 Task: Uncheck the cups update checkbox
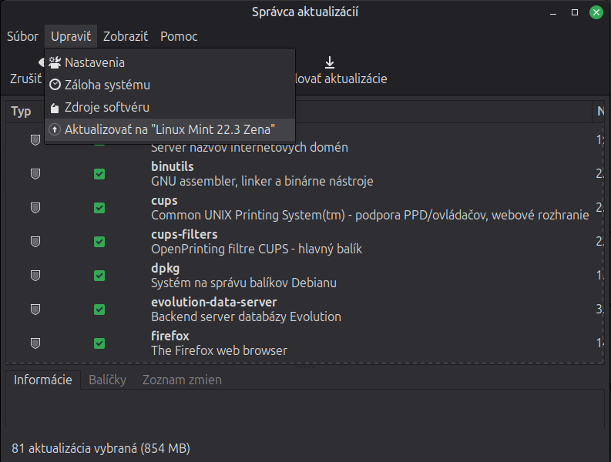(x=99, y=208)
